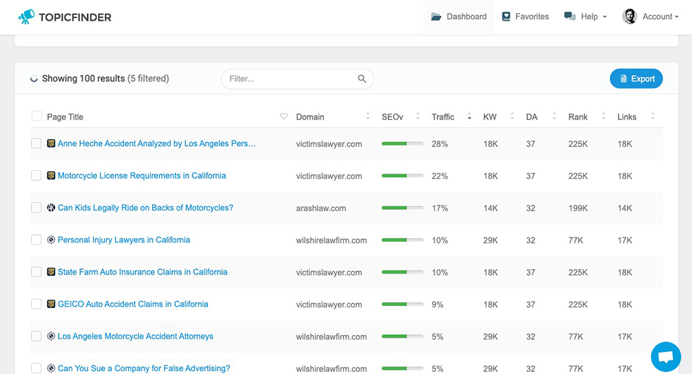Click the loading spinner next to Showing results
692x374 pixels.
pos(34,79)
